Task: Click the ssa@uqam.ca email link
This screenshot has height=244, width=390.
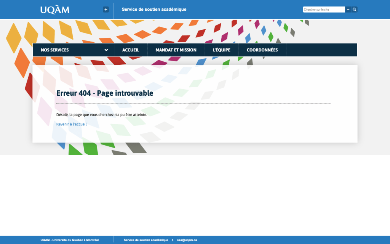Action: tap(187, 240)
